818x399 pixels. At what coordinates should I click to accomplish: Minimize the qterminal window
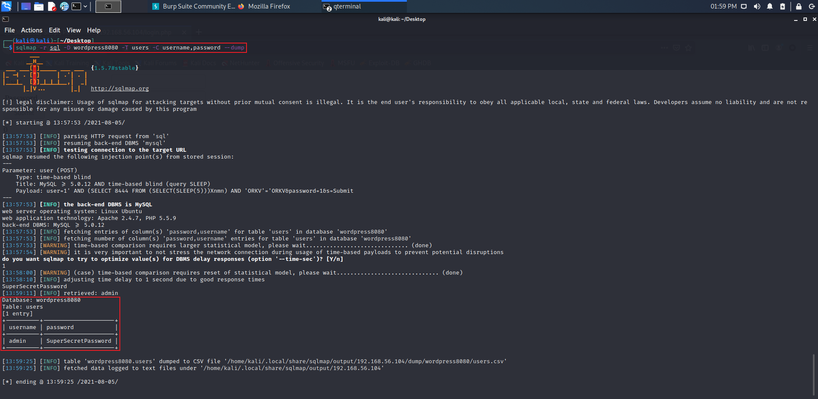pyautogui.click(x=796, y=19)
